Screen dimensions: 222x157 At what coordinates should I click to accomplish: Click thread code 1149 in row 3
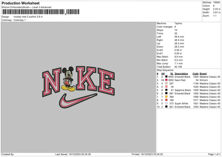click(x=196, y=84)
